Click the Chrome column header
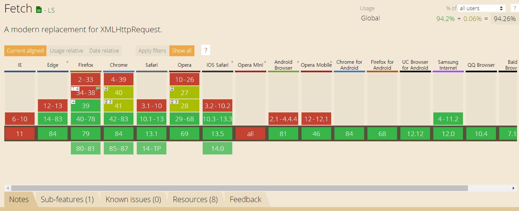Screen dimensions: 519x211 119,65
